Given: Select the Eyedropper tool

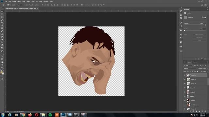Looking at the screenshot, I should click(2, 25).
